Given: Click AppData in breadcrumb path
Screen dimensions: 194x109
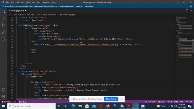Looking at the screenshot, I should (x=30, y=15).
